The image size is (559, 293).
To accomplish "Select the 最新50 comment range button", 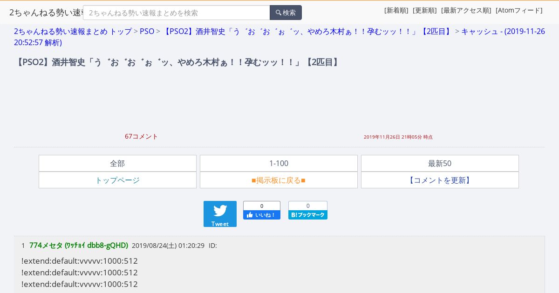I will pyautogui.click(x=440, y=163).
